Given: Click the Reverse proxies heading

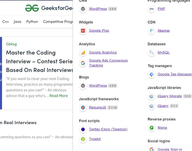Looking at the screenshot, I should [x=162, y=119].
